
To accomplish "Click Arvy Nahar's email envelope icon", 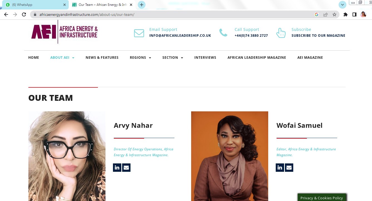I will tap(126, 168).
